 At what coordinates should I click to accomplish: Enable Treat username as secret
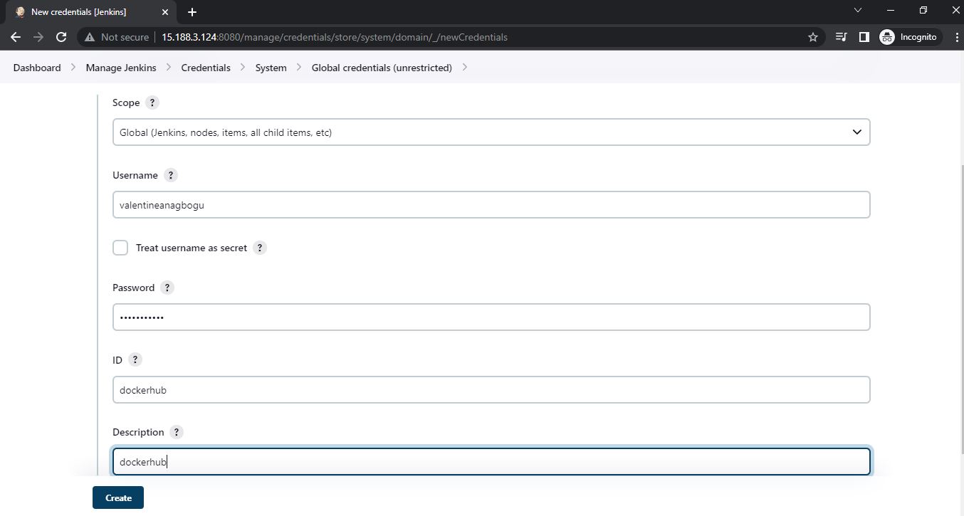(120, 248)
